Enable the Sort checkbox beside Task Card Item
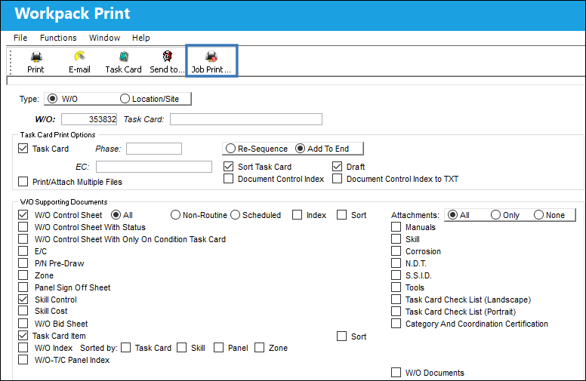 click(341, 336)
